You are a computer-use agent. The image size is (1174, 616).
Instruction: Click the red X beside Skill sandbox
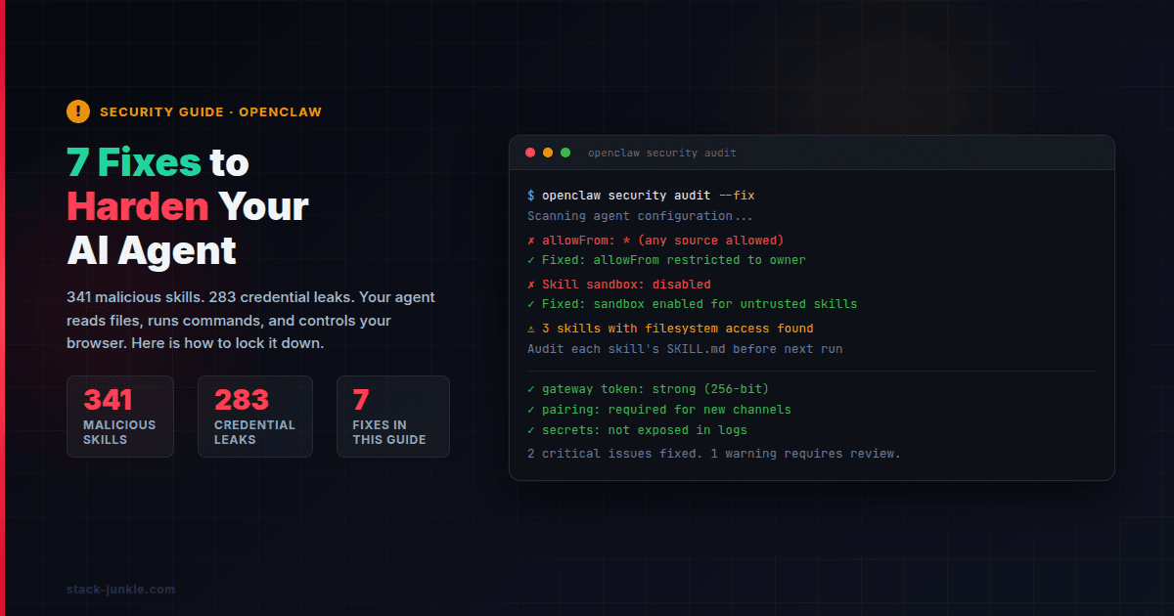click(531, 285)
